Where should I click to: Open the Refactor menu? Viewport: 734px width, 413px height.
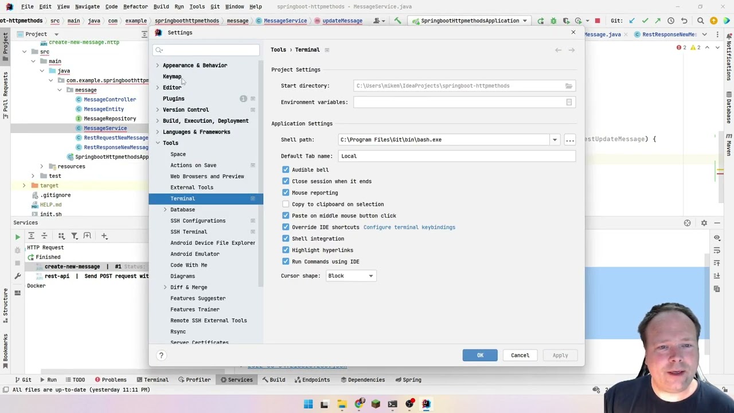click(135, 6)
